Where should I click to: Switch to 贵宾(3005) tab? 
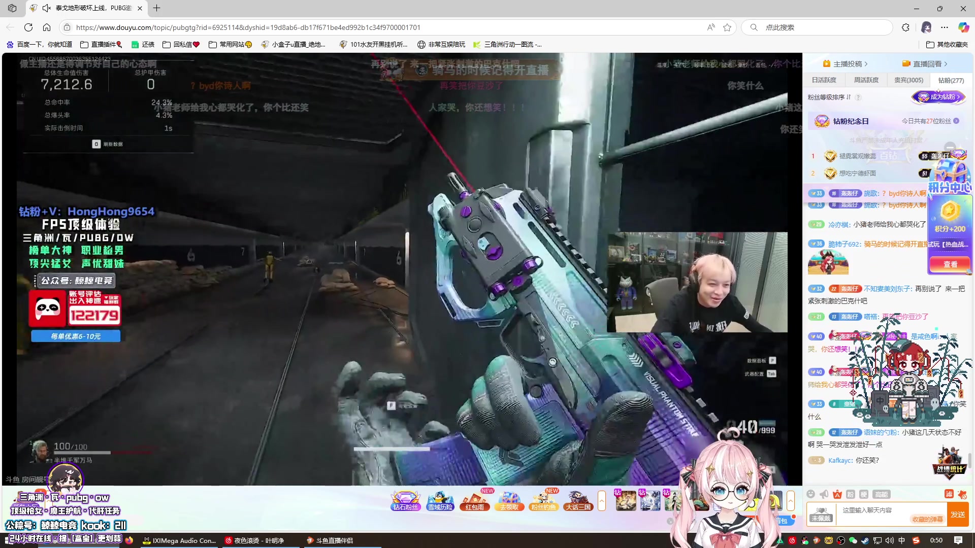click(908, 80)
